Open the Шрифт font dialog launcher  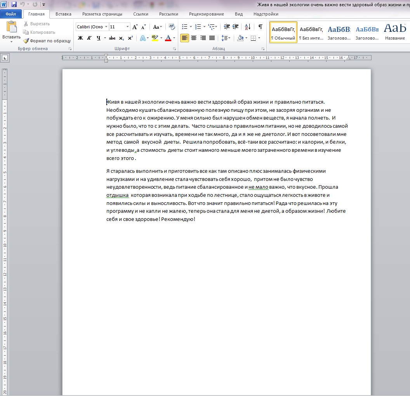pos(174,49)
